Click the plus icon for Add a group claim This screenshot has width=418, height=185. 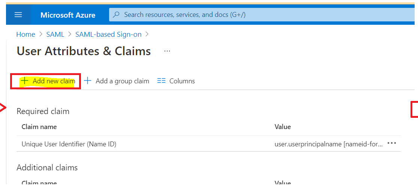pos(87,81)
